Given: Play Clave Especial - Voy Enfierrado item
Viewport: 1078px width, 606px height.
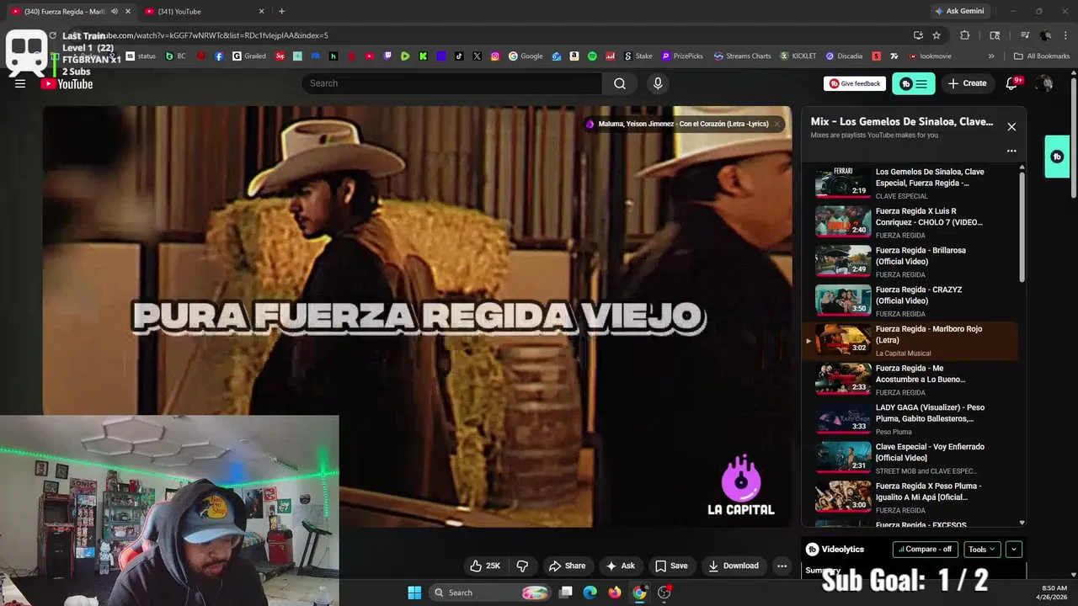Looking at the screenshot, I should tap(913, 458).
